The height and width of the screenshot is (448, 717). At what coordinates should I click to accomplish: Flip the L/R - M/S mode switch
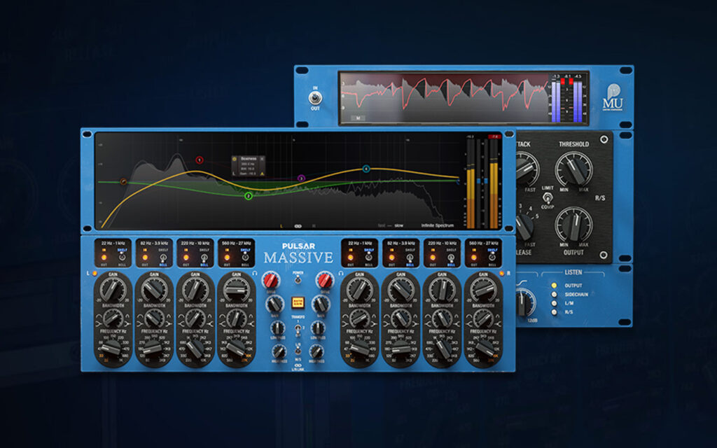click(x=298, y=351)
